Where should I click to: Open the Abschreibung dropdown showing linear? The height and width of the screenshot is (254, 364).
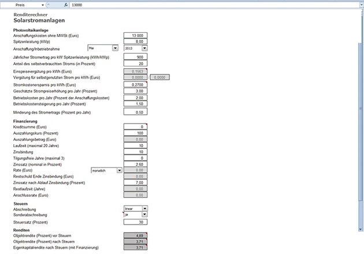tap(144, 208)
